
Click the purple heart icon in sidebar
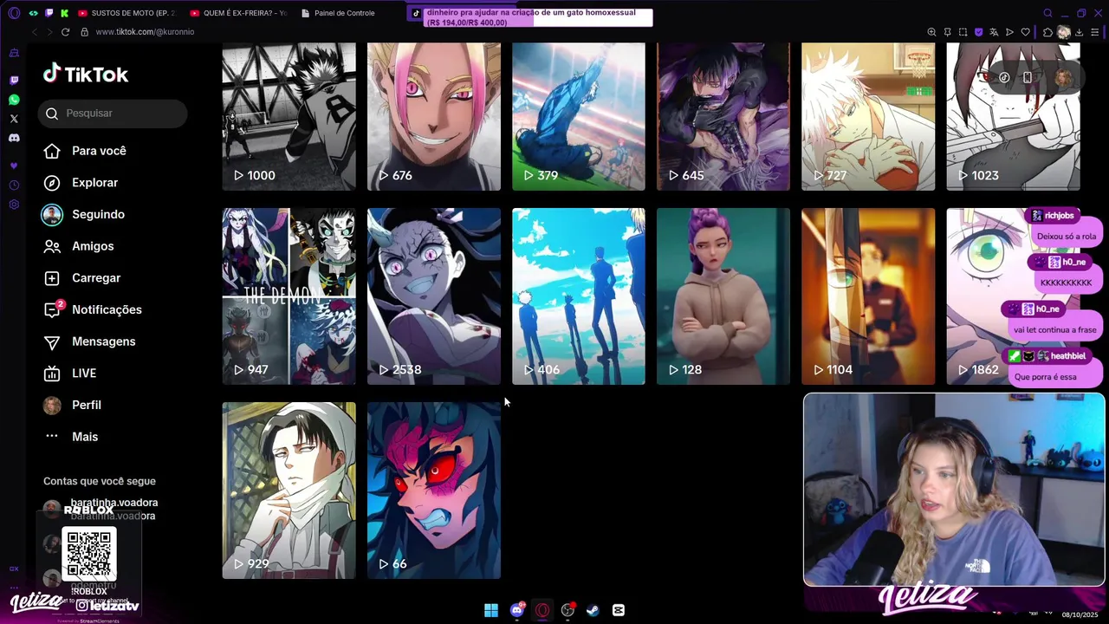pyautogui.click(x=14, y=166)
